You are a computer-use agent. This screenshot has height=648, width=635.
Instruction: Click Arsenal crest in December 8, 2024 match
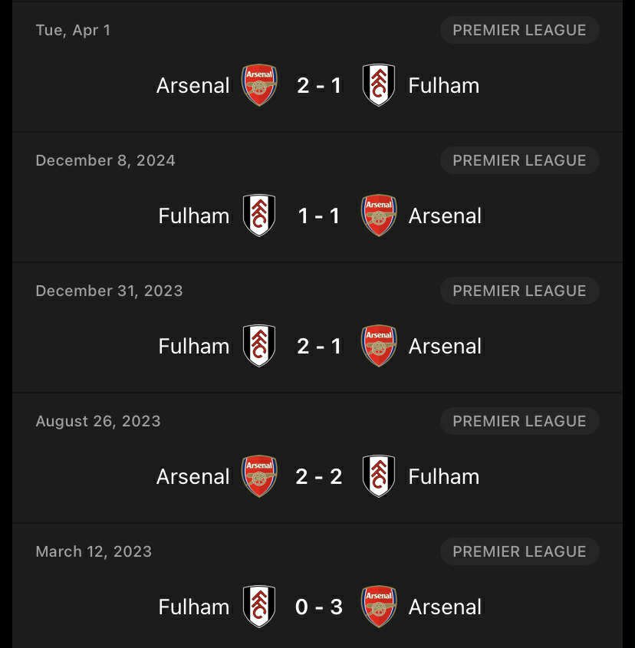coord(378,215)
